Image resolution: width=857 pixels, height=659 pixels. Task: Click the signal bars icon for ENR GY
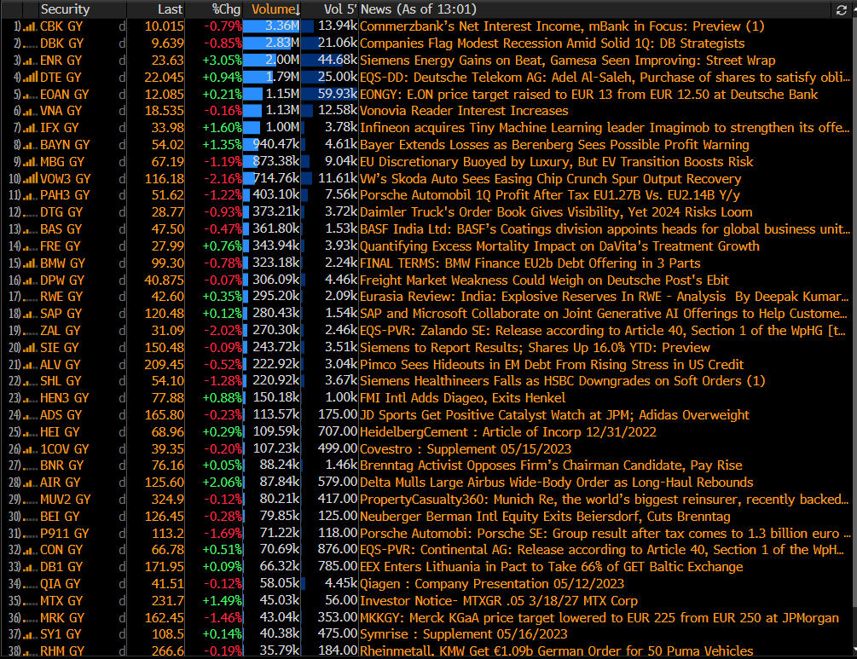tap(30, 61)
